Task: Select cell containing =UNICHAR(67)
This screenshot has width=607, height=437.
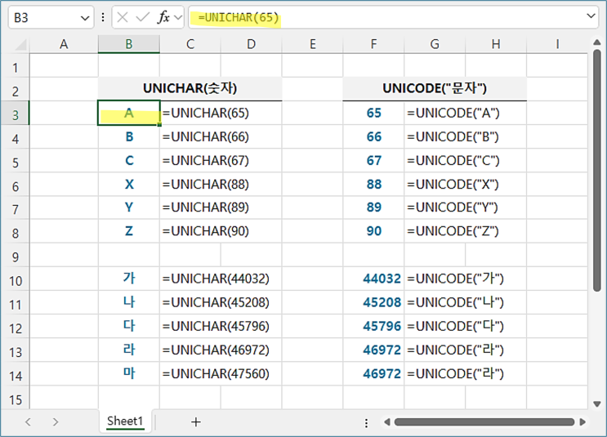Action: click(x=221, y=161)
